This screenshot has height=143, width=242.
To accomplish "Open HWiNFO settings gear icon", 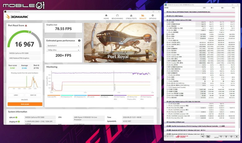I will pyautogui.click(x=231, y=137).
